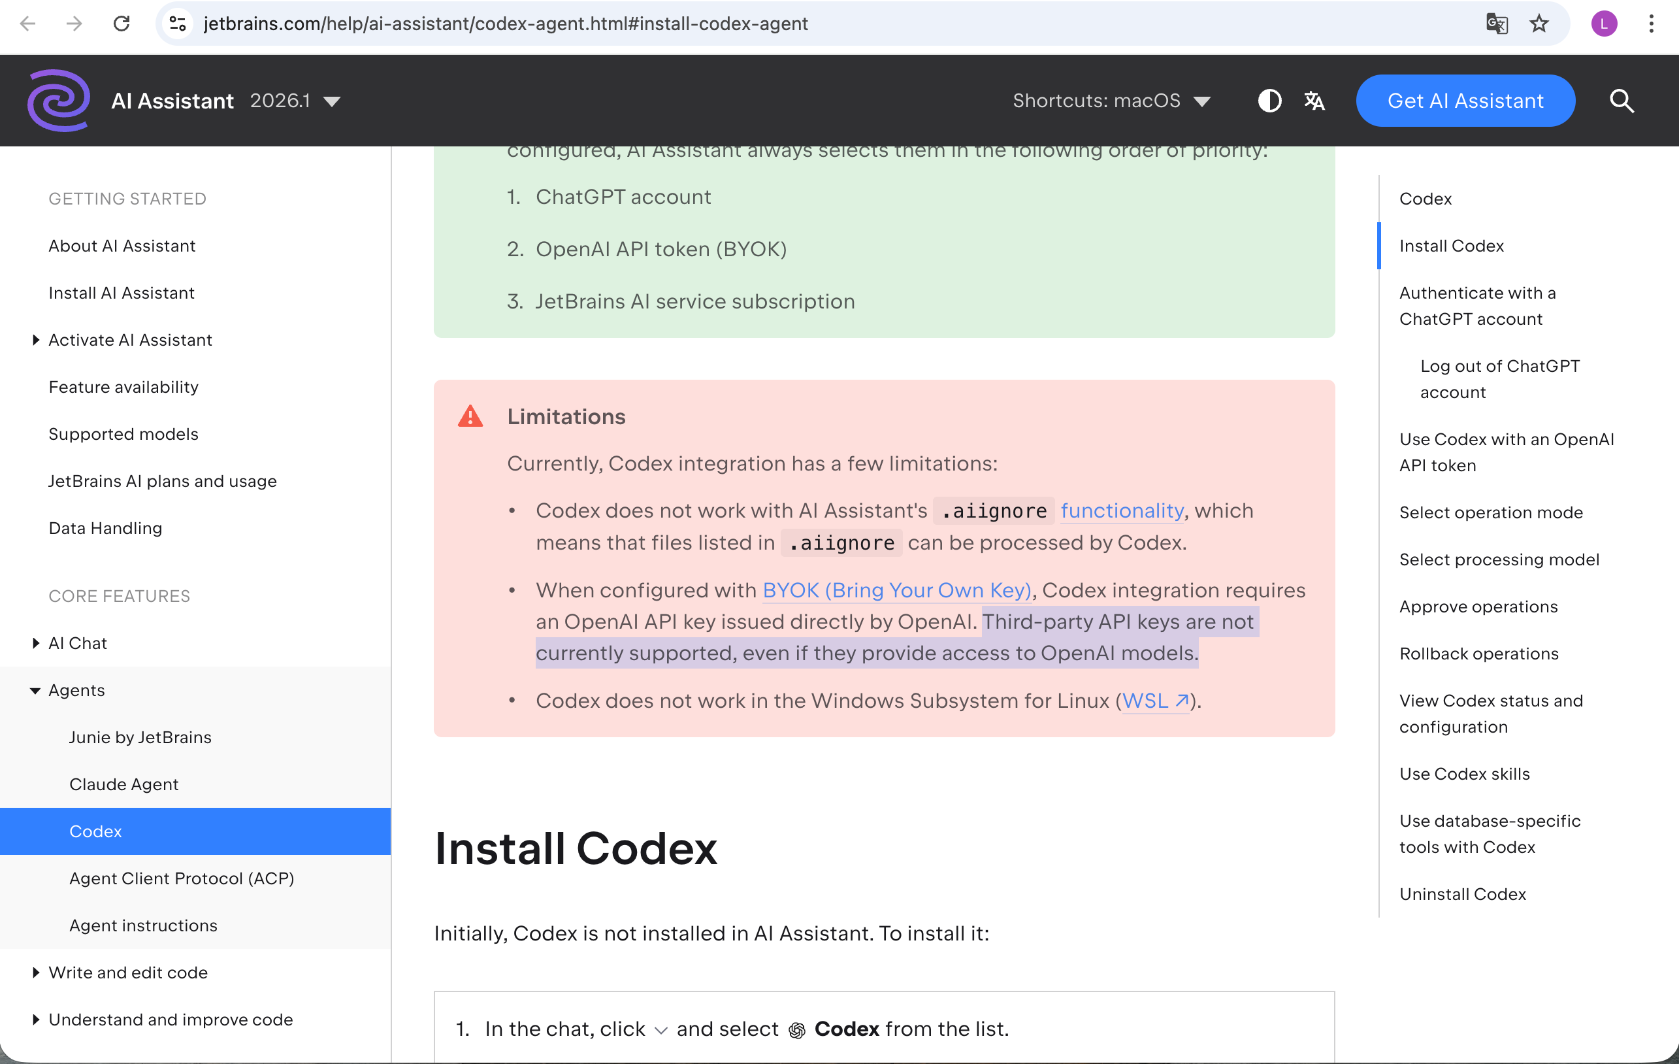1679x1064 pixels.
Task: Open the Install AI Assistant page
Action: (122, 293)
